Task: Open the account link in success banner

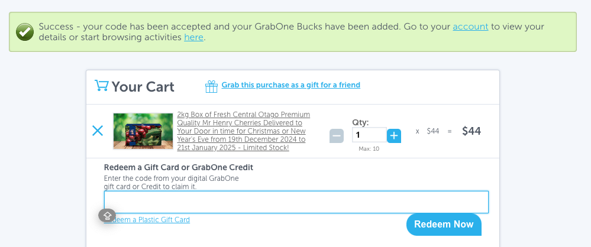Action: click(470, 27)
